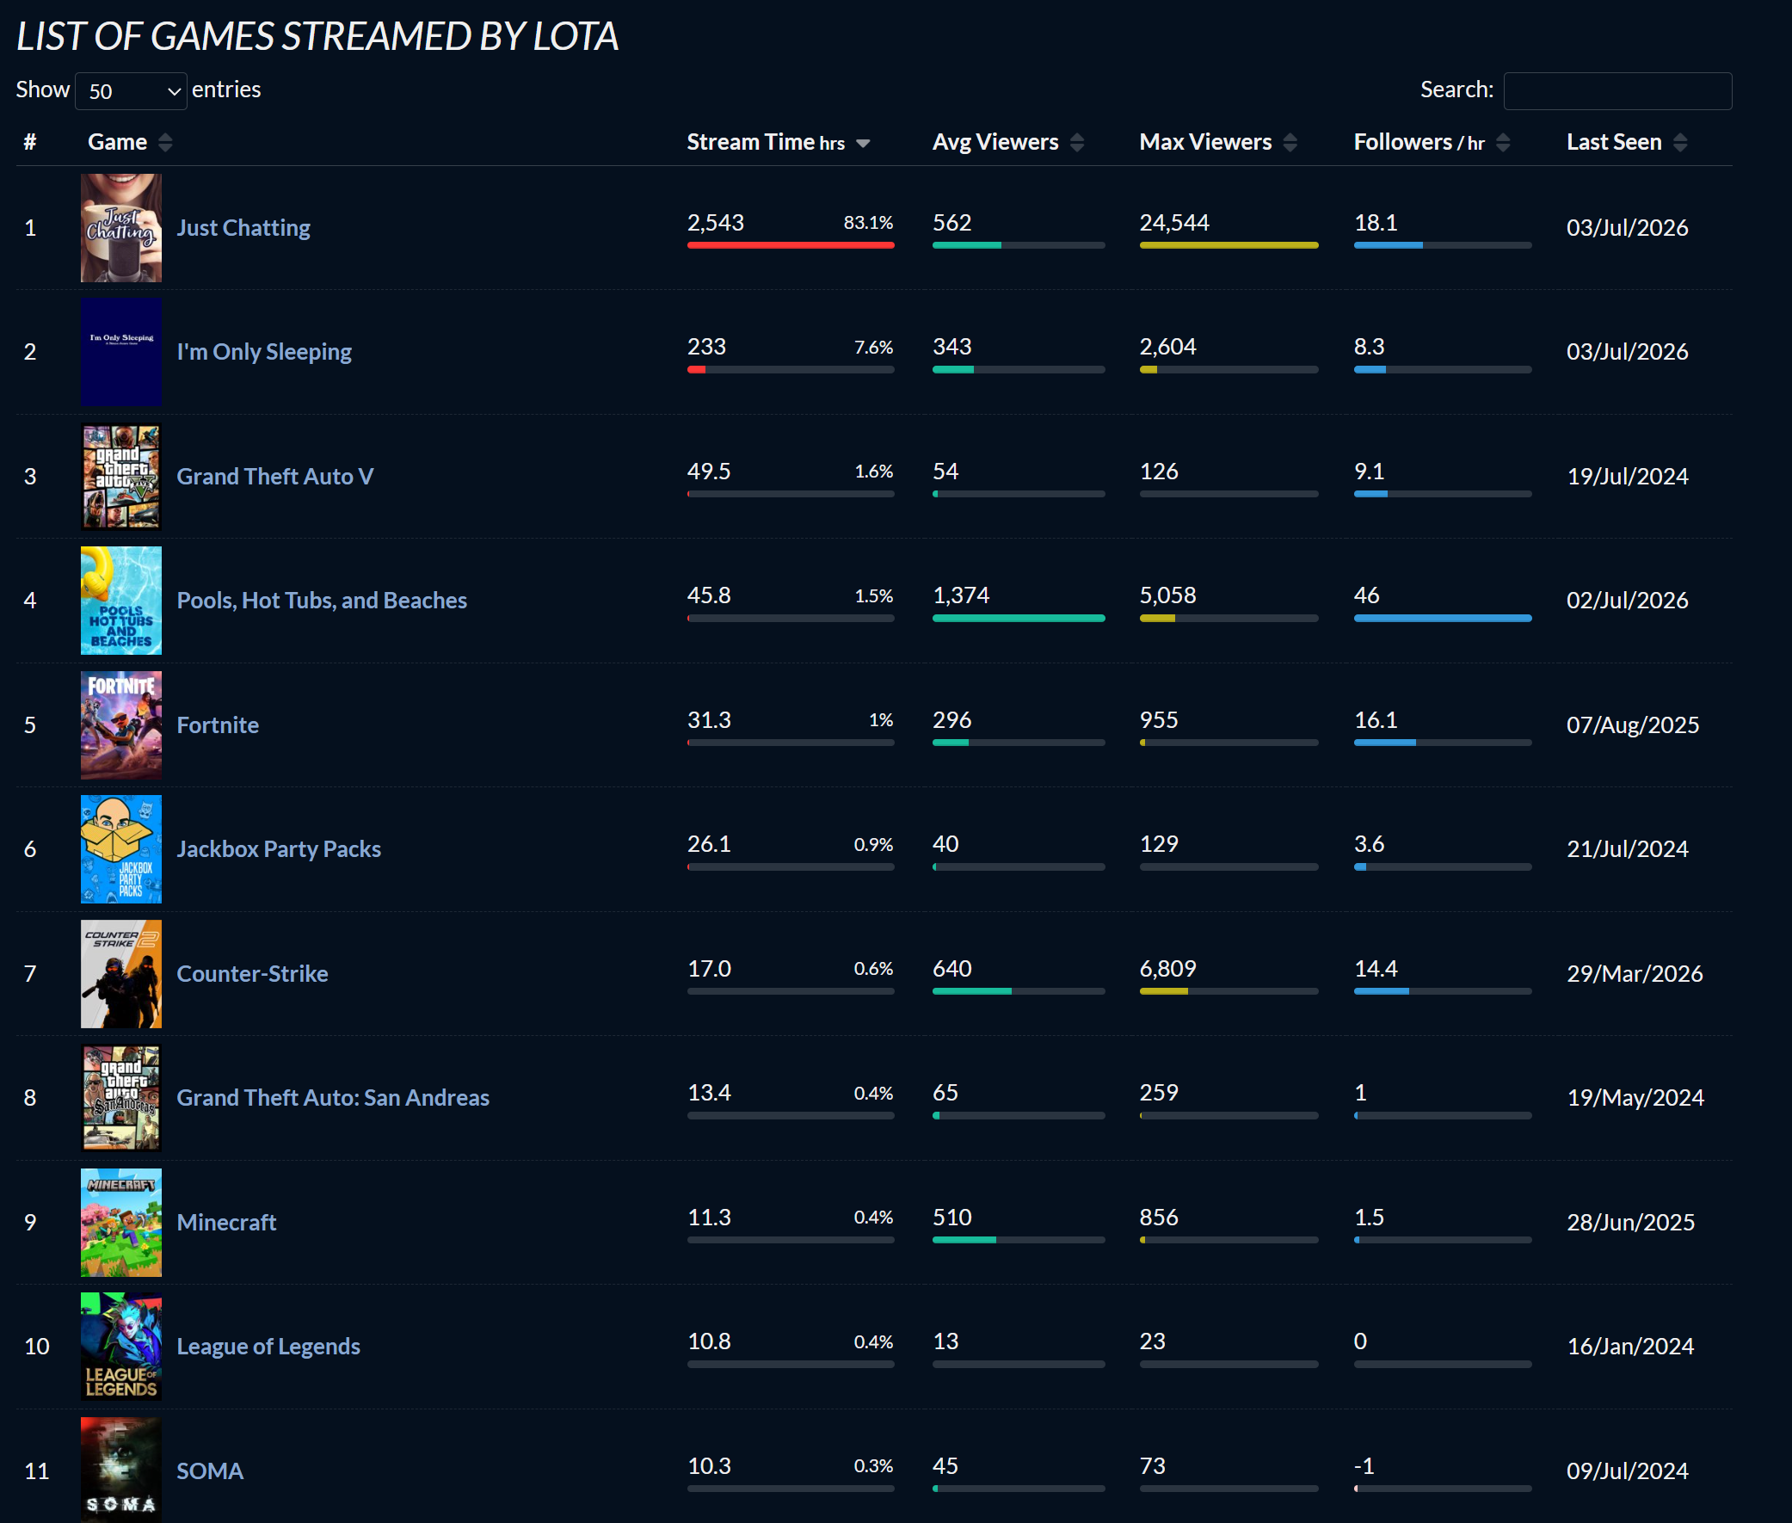Open Pools, Hot Tubs, and Beaches link
Image resolution: width=1792 pixels, height=1523 pixels.
322,600
